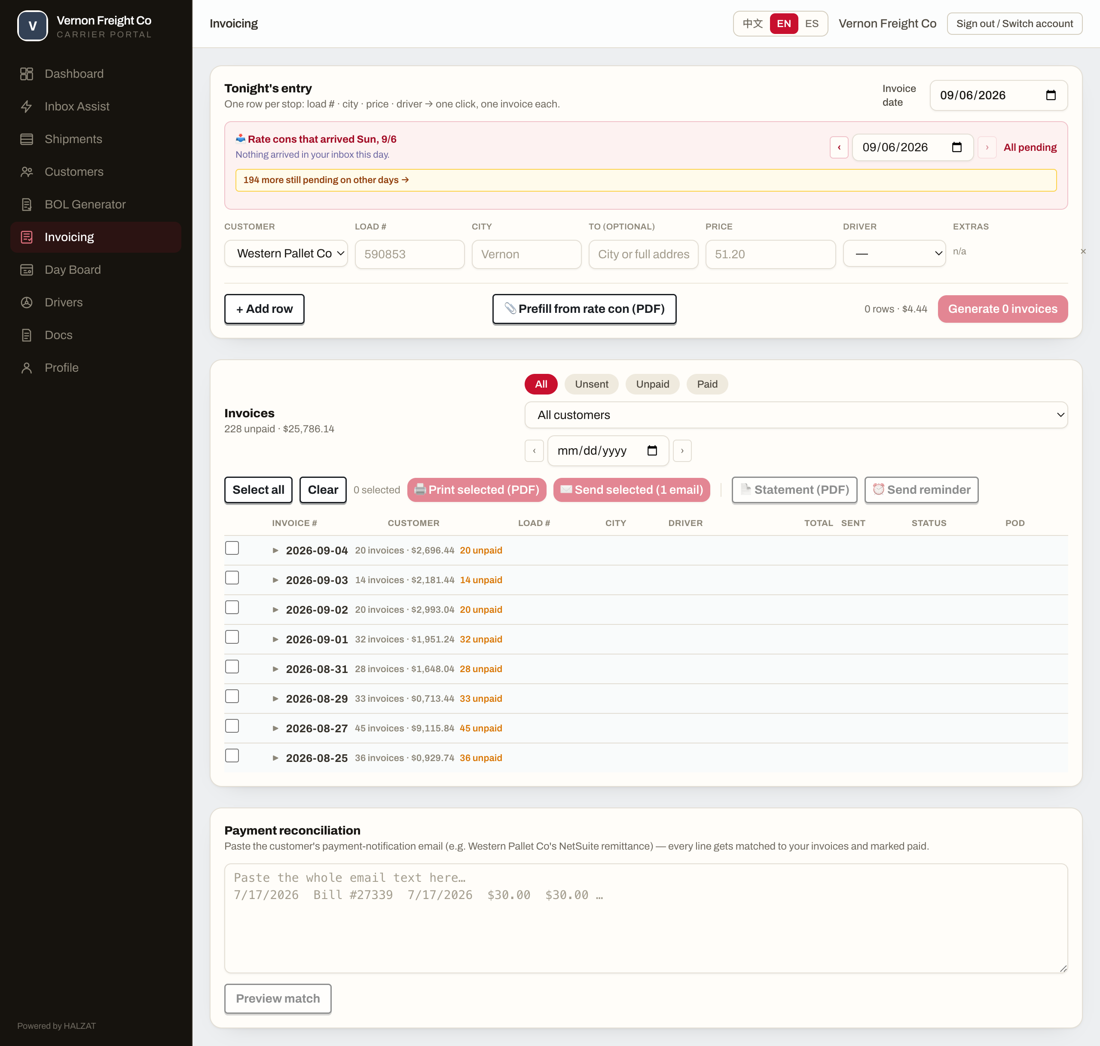Select checkbox for 2026-08-25 invoice group
Screen dimensions: 1100x1046
coord(232,755)
